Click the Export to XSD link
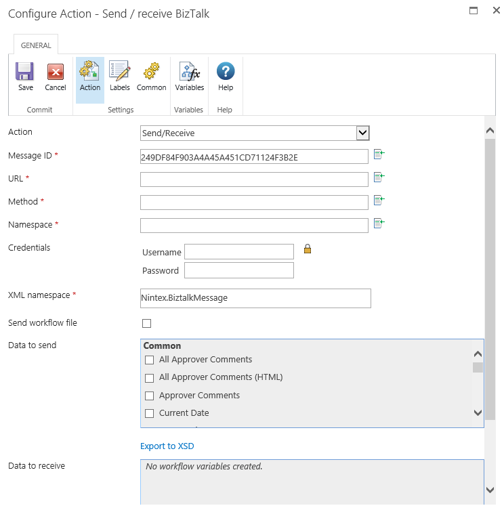504x508 pixels. (x=167, y=446)
